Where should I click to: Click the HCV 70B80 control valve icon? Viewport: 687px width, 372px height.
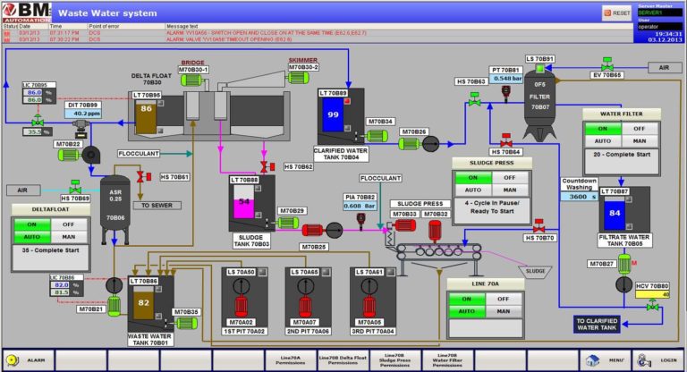(x=653, y=305)
